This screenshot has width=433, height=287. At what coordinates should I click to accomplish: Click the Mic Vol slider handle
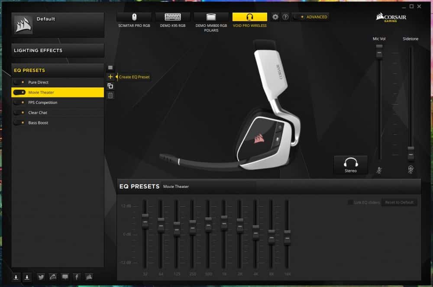point(379,52)
